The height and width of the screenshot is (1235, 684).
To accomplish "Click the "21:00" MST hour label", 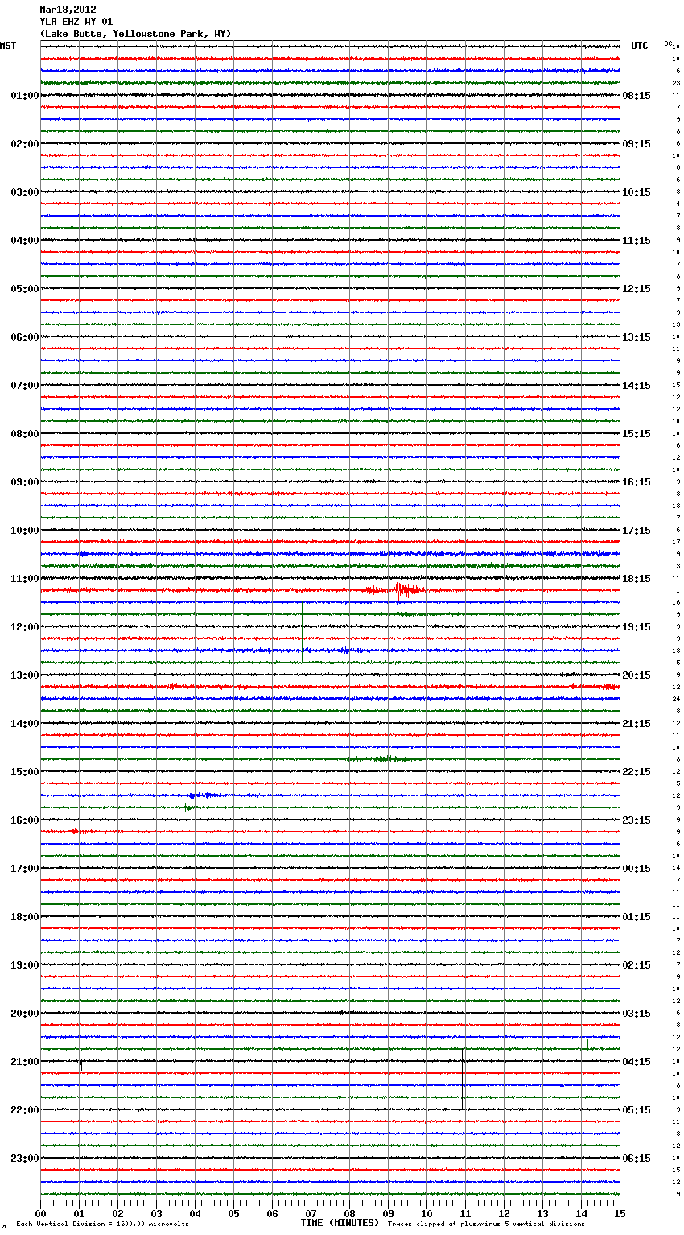I will click(x=25, y=1062).
